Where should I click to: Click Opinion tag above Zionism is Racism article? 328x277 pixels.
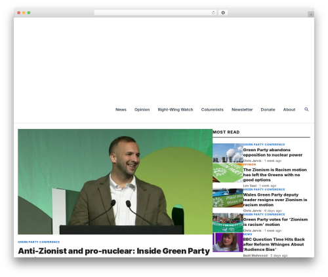pos(249,164)
